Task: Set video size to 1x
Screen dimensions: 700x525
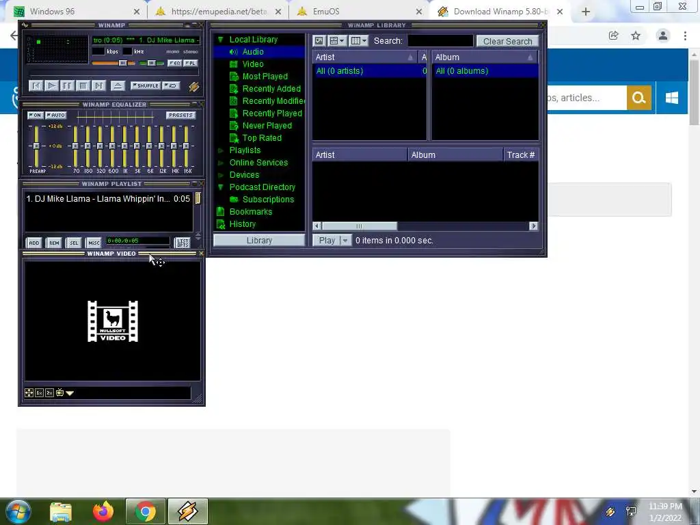Action: (39, 393)
